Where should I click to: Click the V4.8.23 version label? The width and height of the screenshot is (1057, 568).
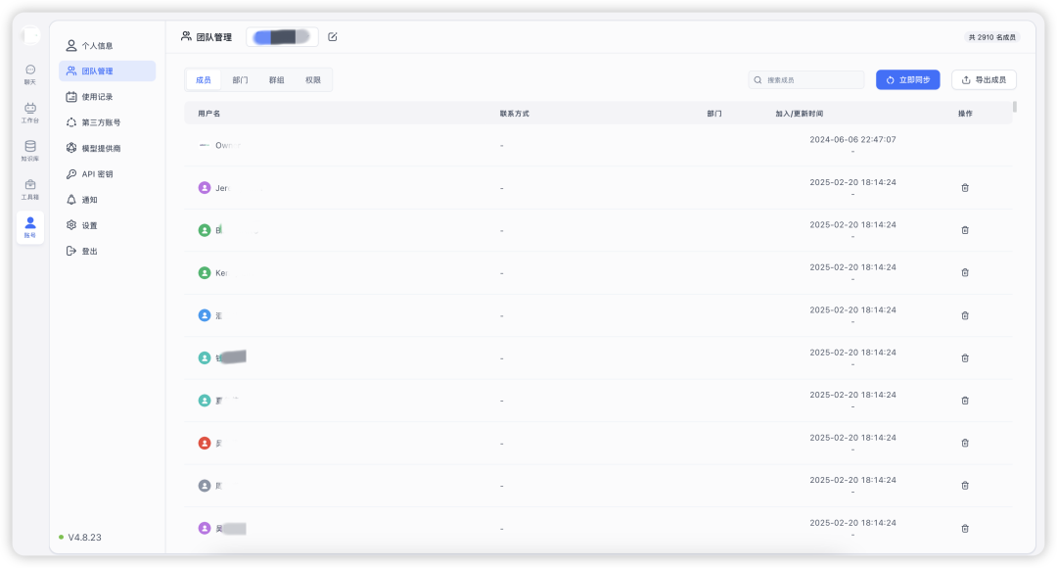pyautogui.click(x=84, y=537)
